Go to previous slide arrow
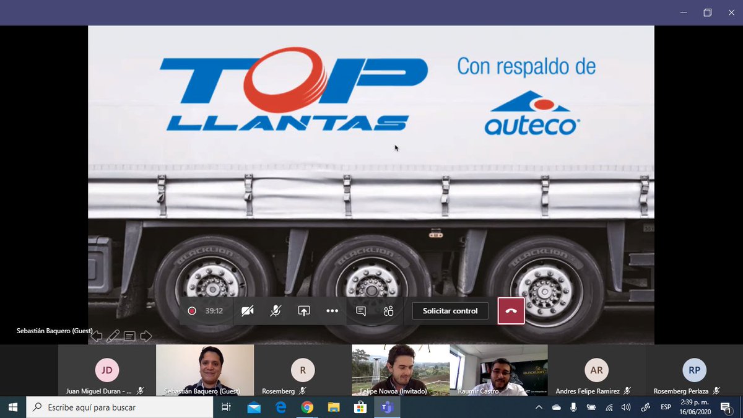 pos(97,336)
